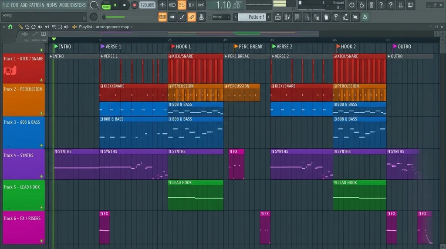Click the orange link icon

pos(192,17)
